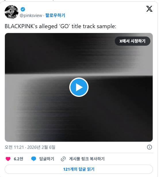Play the video with the blue play button

[79, 87]
